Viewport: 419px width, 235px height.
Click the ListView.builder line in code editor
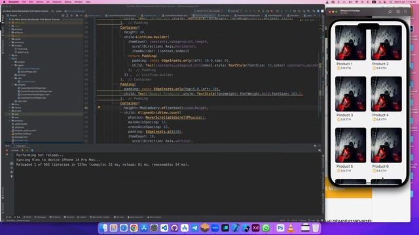pos(147,37)
